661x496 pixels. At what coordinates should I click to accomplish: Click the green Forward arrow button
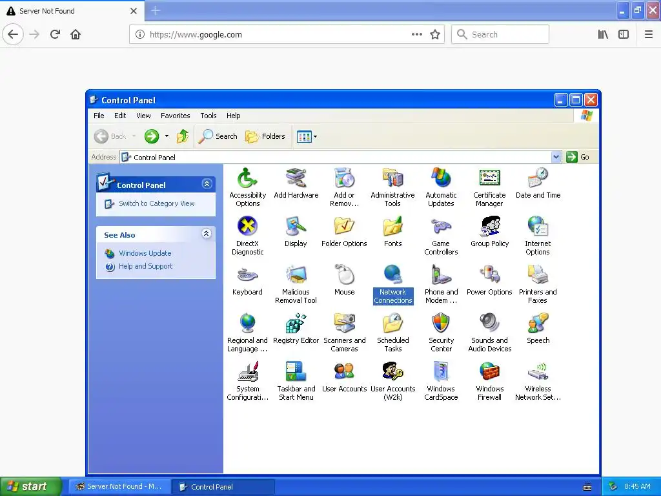pyautogui.click(x=152, y=136)
